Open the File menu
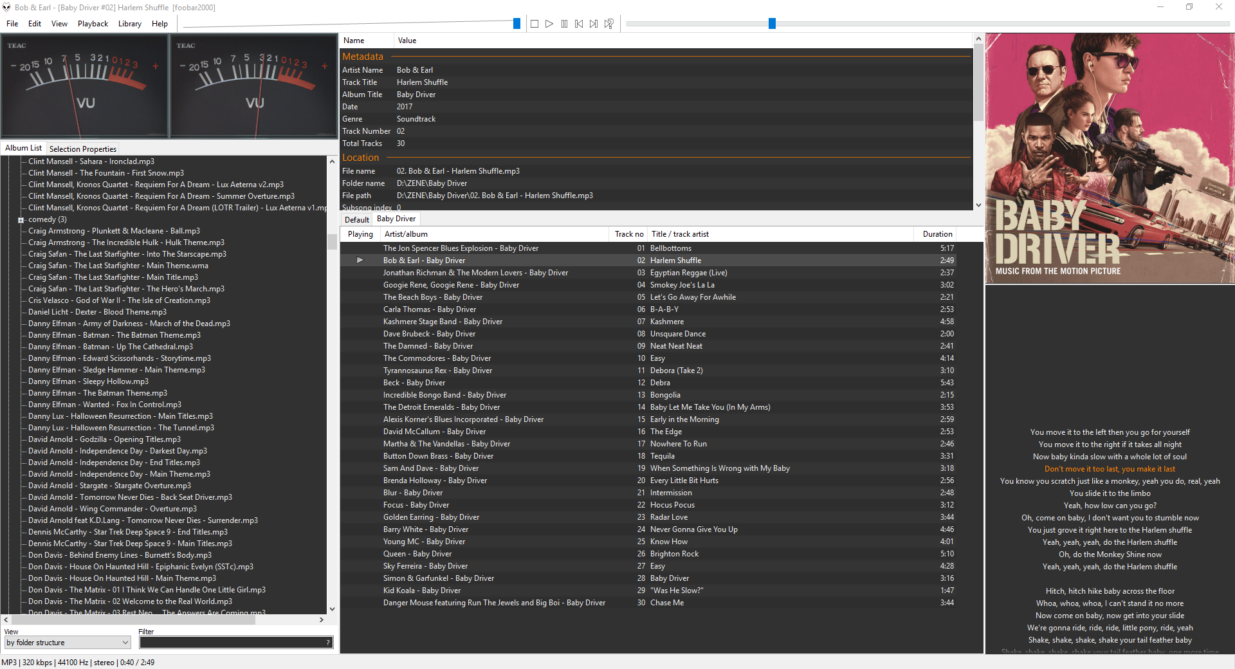This screenshot has height=669, width=1235. 12,24
